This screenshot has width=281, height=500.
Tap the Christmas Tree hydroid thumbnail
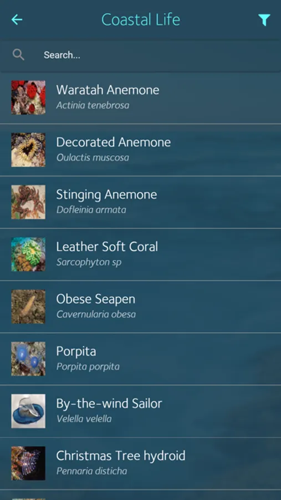coord(28,463)
